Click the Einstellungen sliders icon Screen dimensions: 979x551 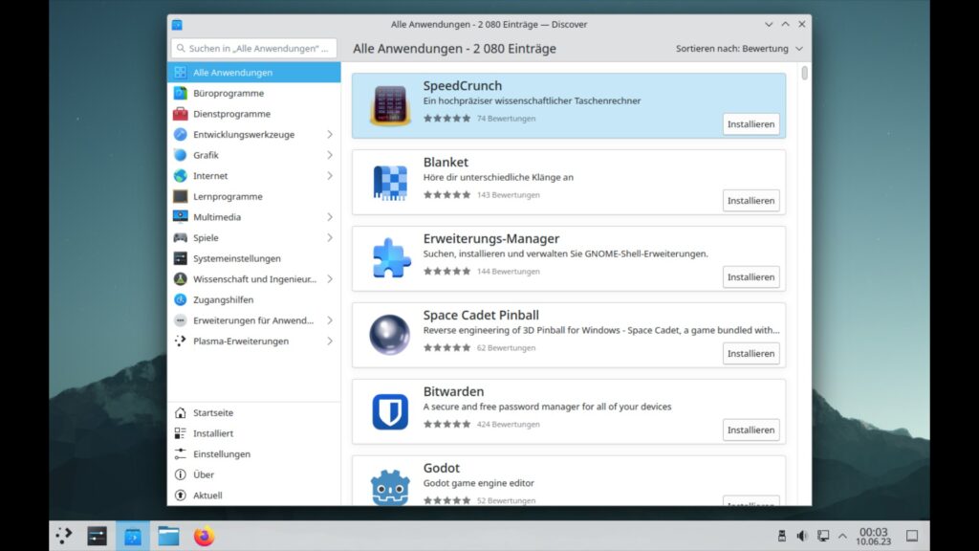181,454
